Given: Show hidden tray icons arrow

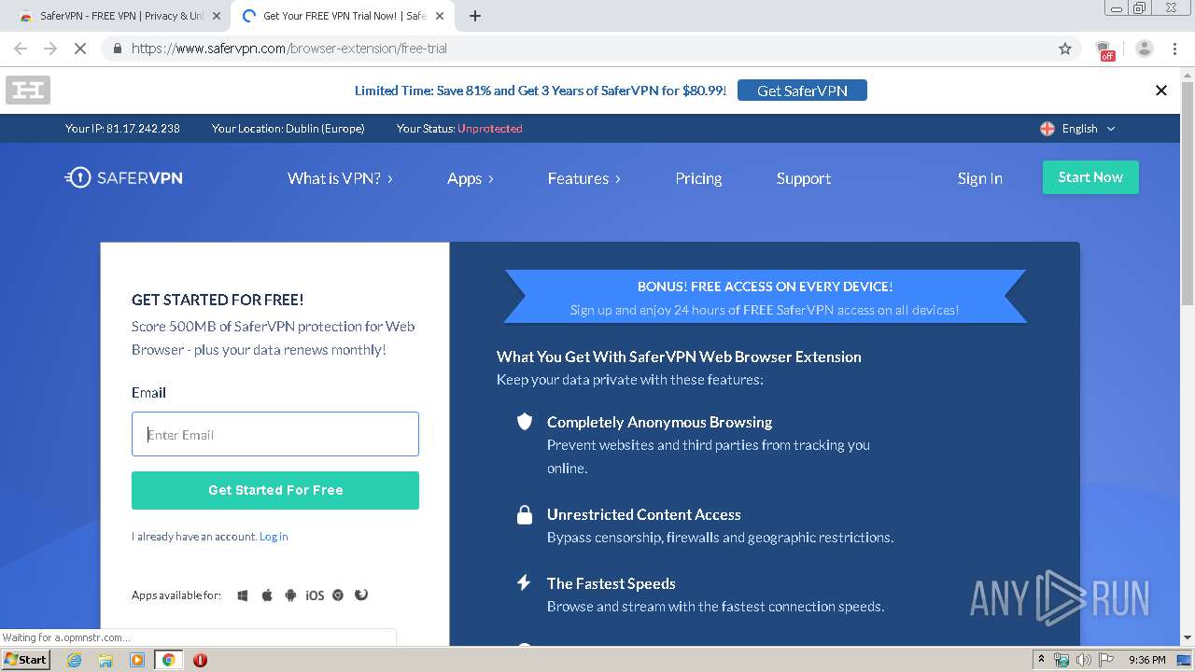Looking at the screenshot, I should point(1040,660).
